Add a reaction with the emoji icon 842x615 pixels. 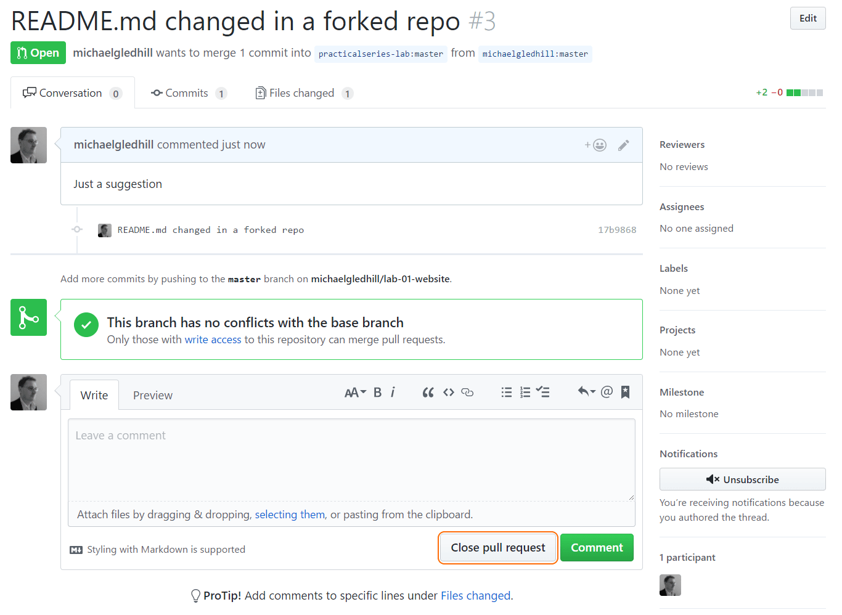595,145
